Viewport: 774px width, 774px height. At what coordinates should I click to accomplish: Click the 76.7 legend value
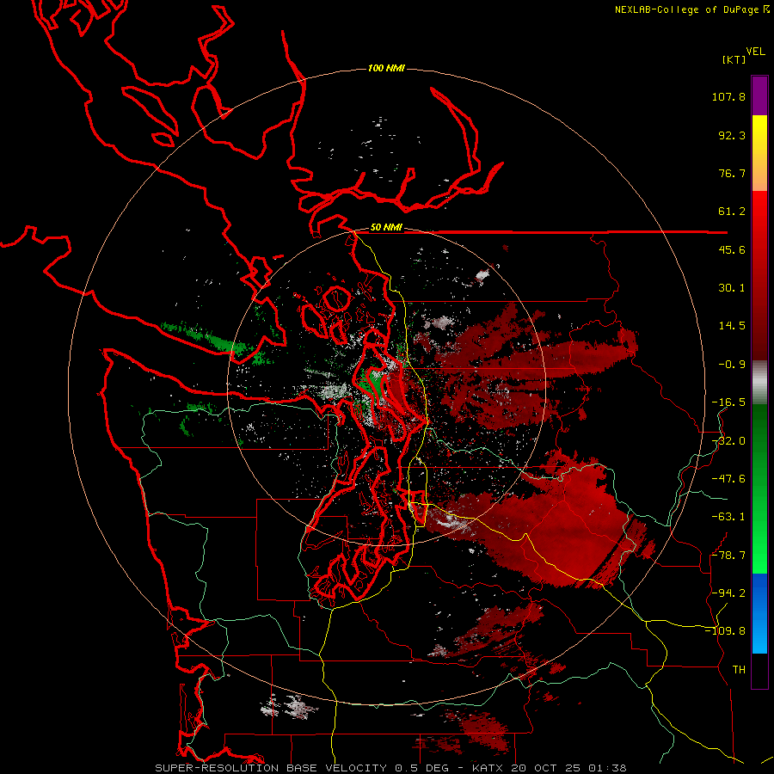(732, 173)
